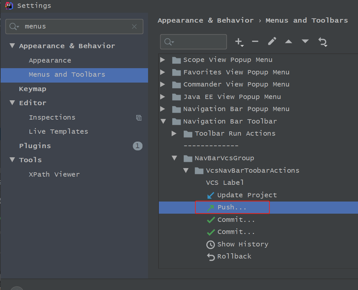Screen dimensions: 358x290
Task: Select the Rollback action item
Action: [234, 257]
